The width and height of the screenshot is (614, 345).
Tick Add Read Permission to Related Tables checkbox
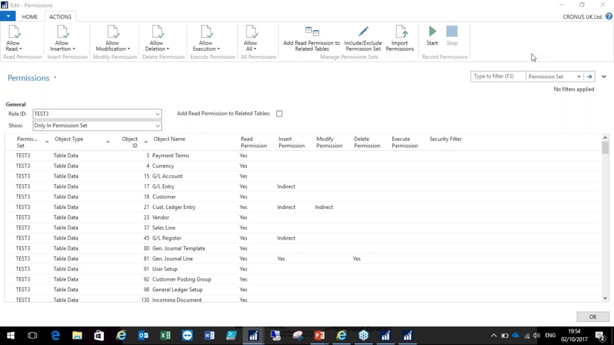tap(279, 114)
